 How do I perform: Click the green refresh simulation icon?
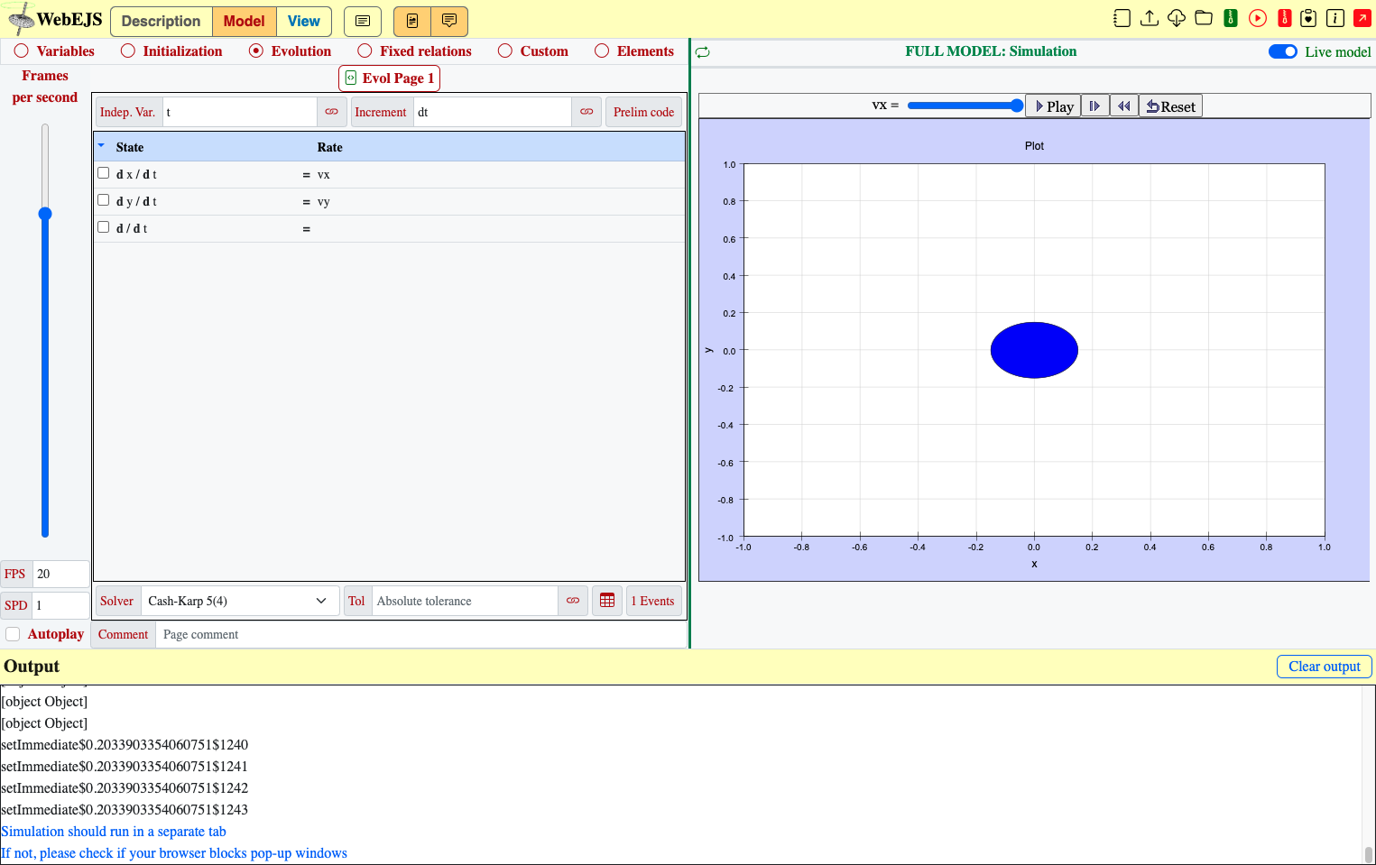click(703, 52)
